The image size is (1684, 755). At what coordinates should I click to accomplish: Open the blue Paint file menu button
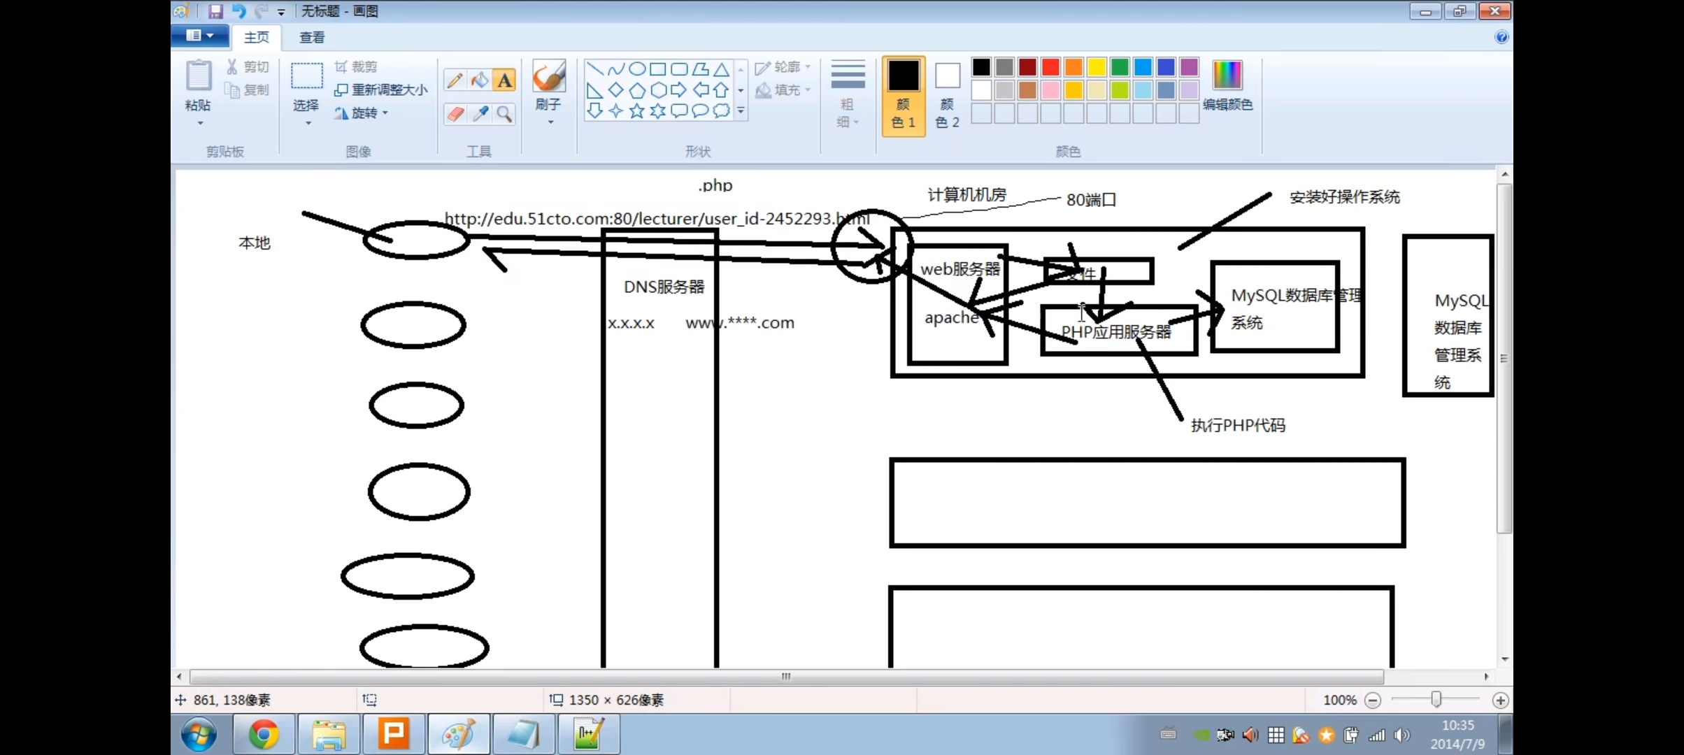(x=200, y=36)
